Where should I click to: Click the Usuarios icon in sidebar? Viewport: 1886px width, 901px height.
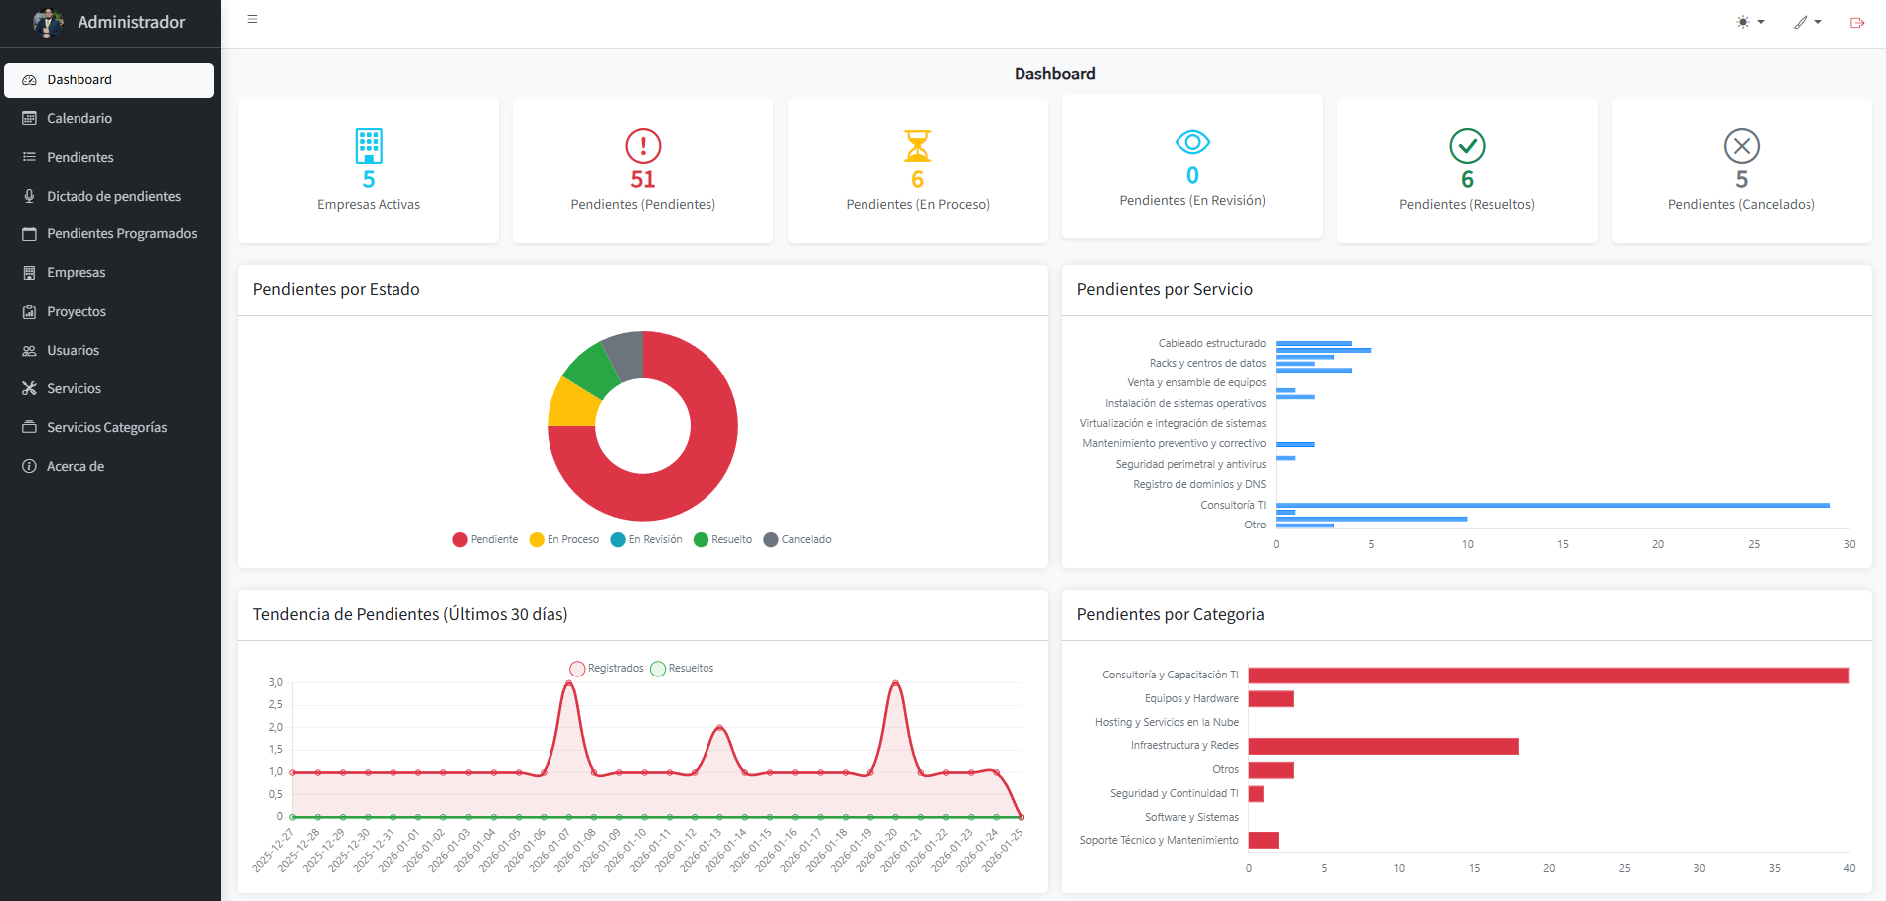[x=29, y=350]
